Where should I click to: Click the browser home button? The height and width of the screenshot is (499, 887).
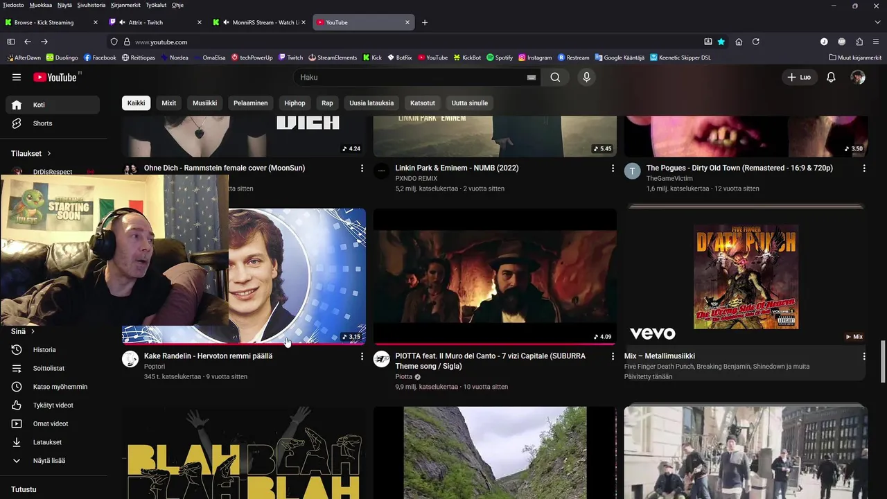[739, 42]
